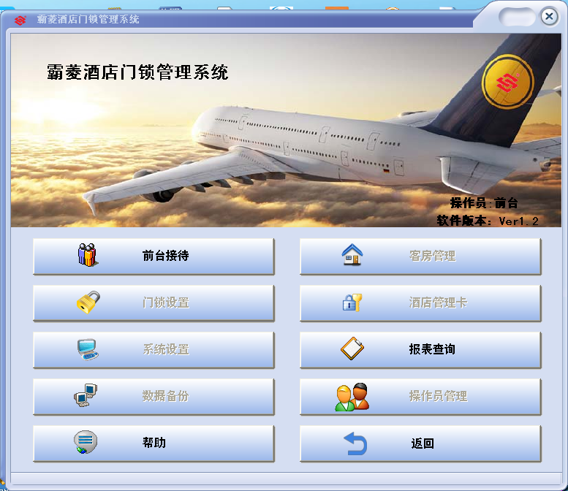Open 门锁设置 door lock settings
The width and height of the screenshot is (568, 491).
pyautogui.click(x=154, y=303)
